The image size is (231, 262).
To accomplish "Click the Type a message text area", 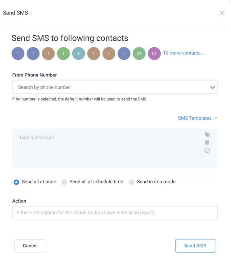I will (x=109, y=148).
